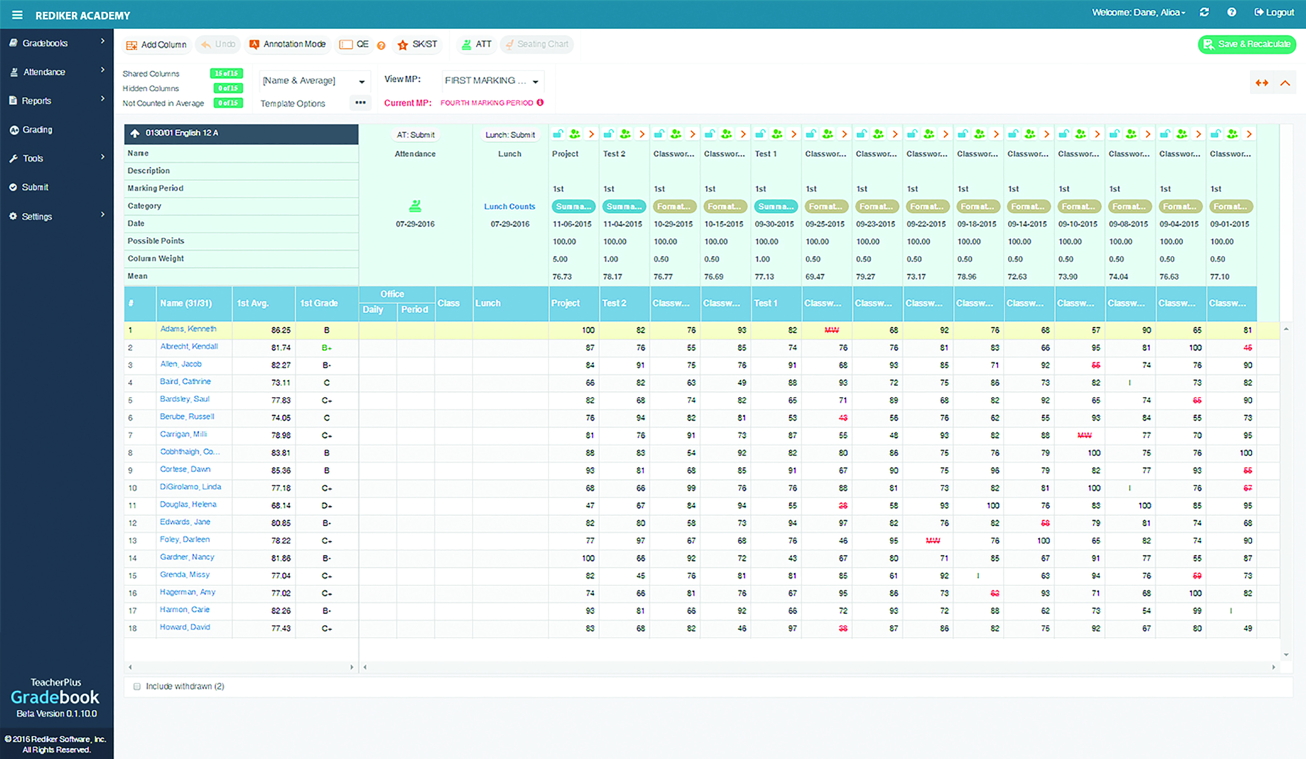The height and width of the screenshot is (759, 1306).
Task: Click the current marking period info icon
Action: pyautogui.click(x=540, y=103)
